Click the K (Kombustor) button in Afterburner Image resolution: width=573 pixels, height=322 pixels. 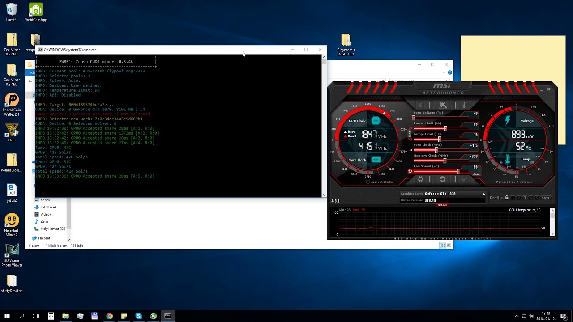420,106
